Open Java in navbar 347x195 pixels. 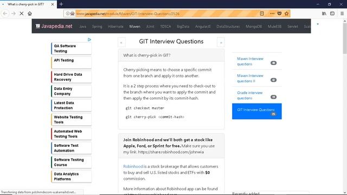tap(83, 27)
